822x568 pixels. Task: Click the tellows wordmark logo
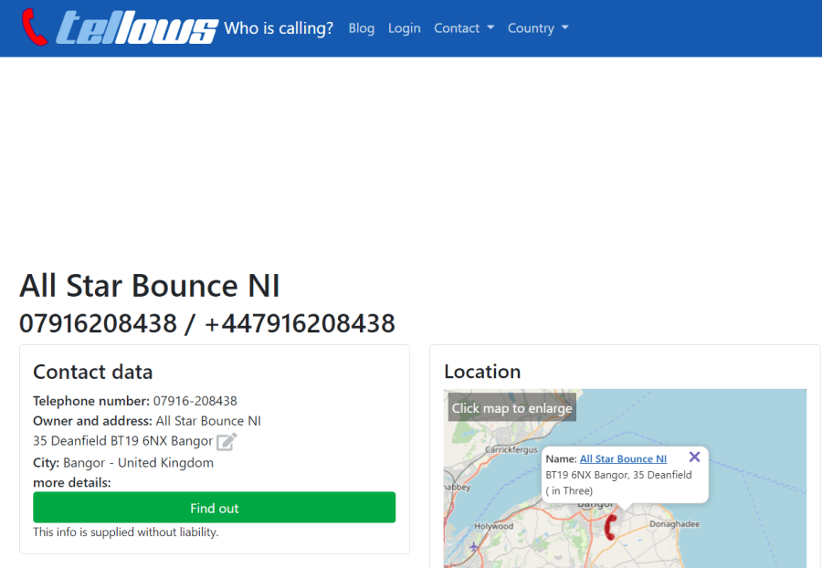(x=137, y=28)
